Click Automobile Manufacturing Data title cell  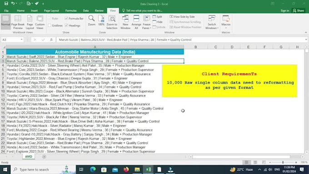[x=95, y=52]
